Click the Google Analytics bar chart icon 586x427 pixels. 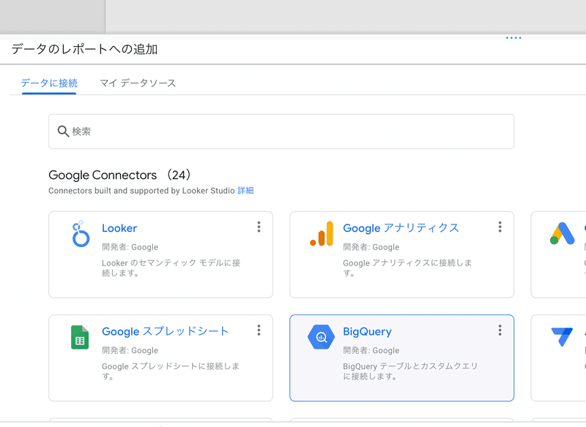322,234
